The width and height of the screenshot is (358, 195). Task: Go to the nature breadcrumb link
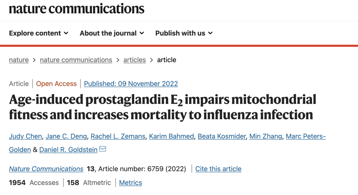tap(19, 60)
